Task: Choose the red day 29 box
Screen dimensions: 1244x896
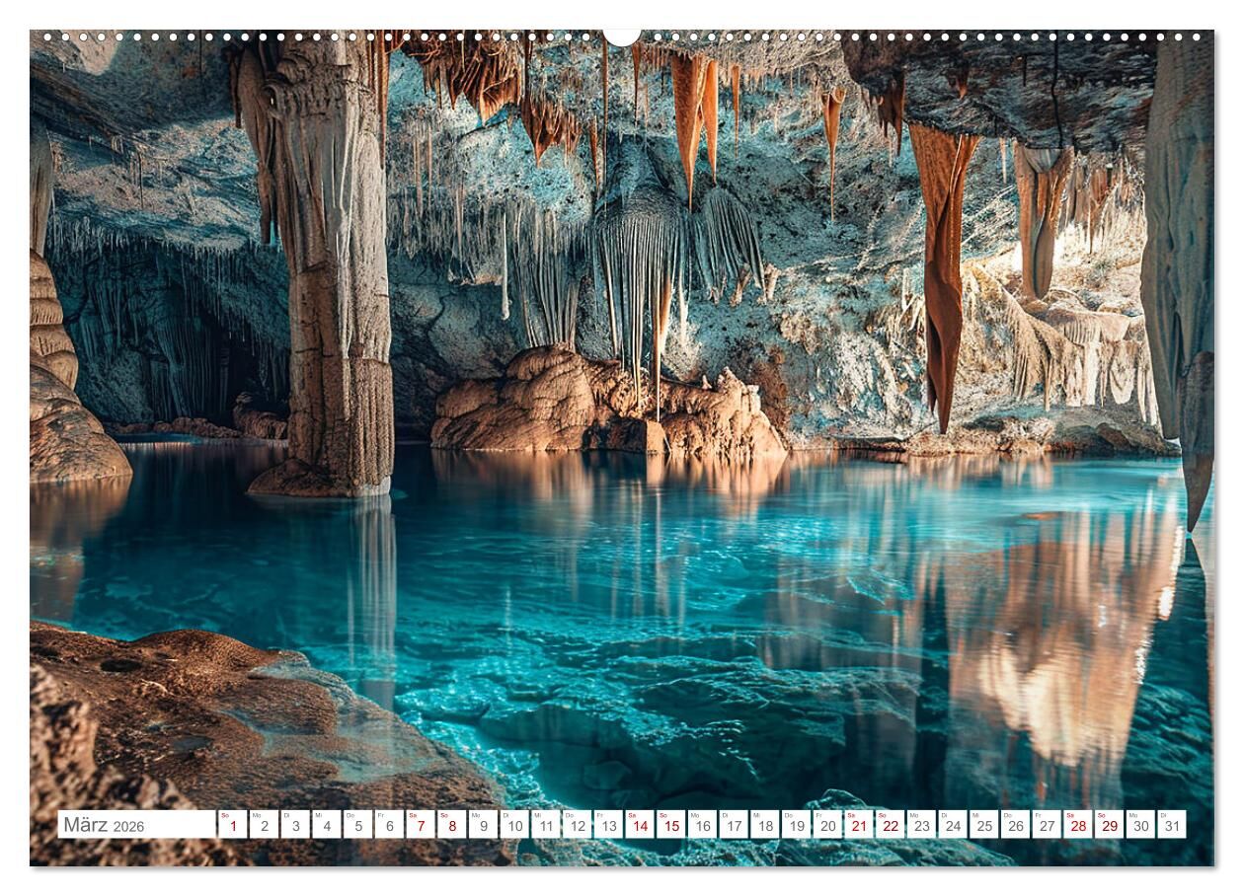Action: pos(1109,825)
